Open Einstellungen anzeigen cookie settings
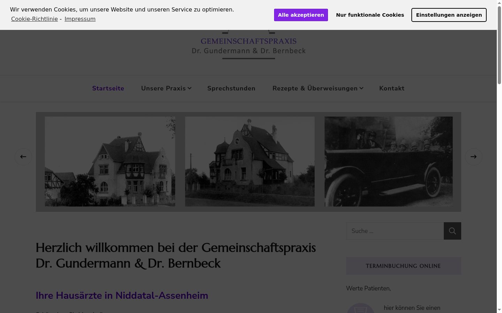502x313 pixels. tap(449, 15)
